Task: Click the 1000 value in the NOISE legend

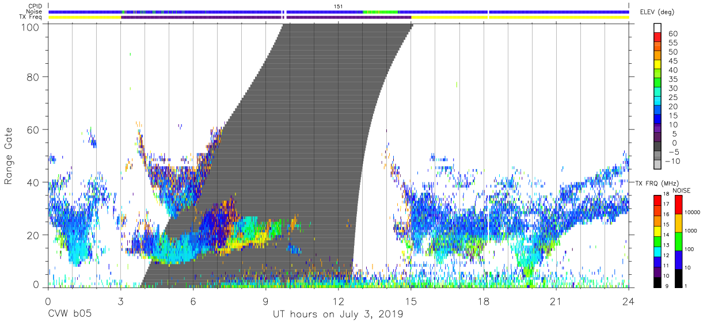Action: [692, 231]
